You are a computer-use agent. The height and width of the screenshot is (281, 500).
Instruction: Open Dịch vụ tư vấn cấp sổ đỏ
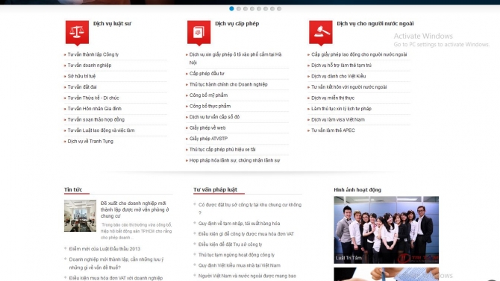[214, 117]
